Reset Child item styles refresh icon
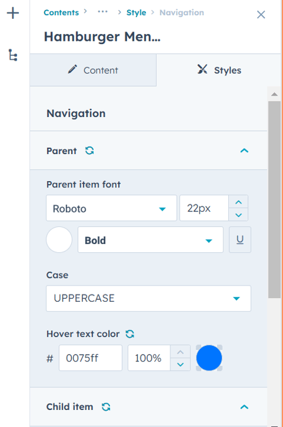This screenshot has width=283, height=427. [x=106, y=407]
